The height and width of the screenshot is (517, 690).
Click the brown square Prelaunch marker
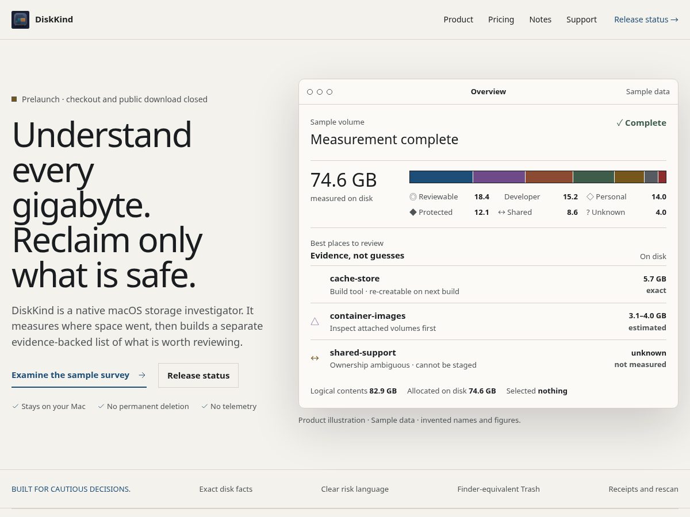pos(14,99)
